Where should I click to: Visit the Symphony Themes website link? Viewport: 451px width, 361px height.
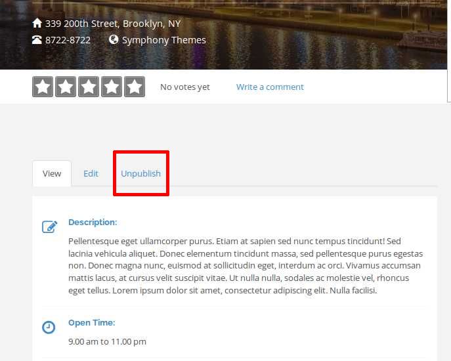[163, 40]
